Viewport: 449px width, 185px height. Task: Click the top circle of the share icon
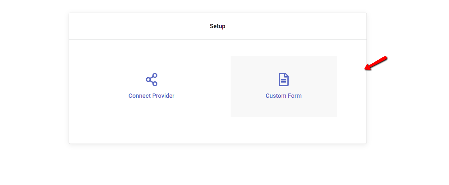coord(155,76)
